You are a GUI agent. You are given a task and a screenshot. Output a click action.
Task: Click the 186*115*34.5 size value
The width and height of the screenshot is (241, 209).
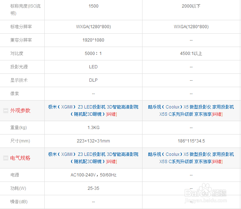(191, 141)
